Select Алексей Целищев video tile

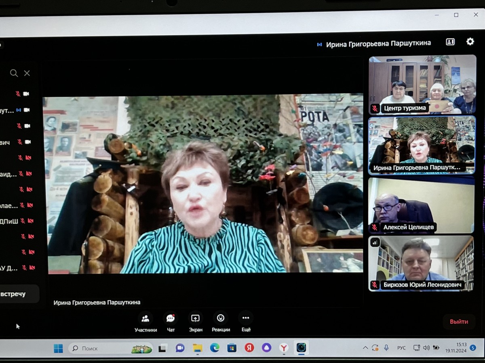[x=422, y=206]
